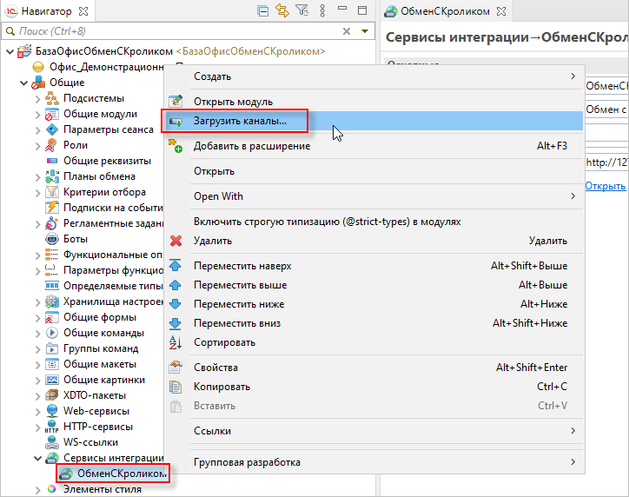Viewport: 629px width, 497px height.
Task: Collapse the "Сервисы интеграции" tree node
Action: [x=37, y=458]
